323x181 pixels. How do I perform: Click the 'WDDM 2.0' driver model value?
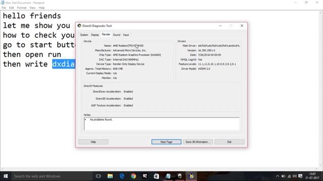tap(204, 69)
